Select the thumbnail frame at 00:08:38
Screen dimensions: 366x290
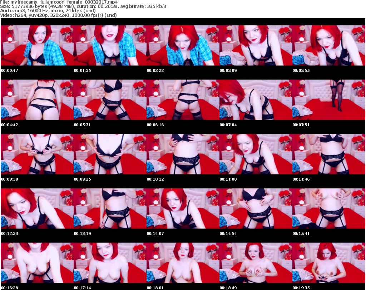click(x=37, y=154)
